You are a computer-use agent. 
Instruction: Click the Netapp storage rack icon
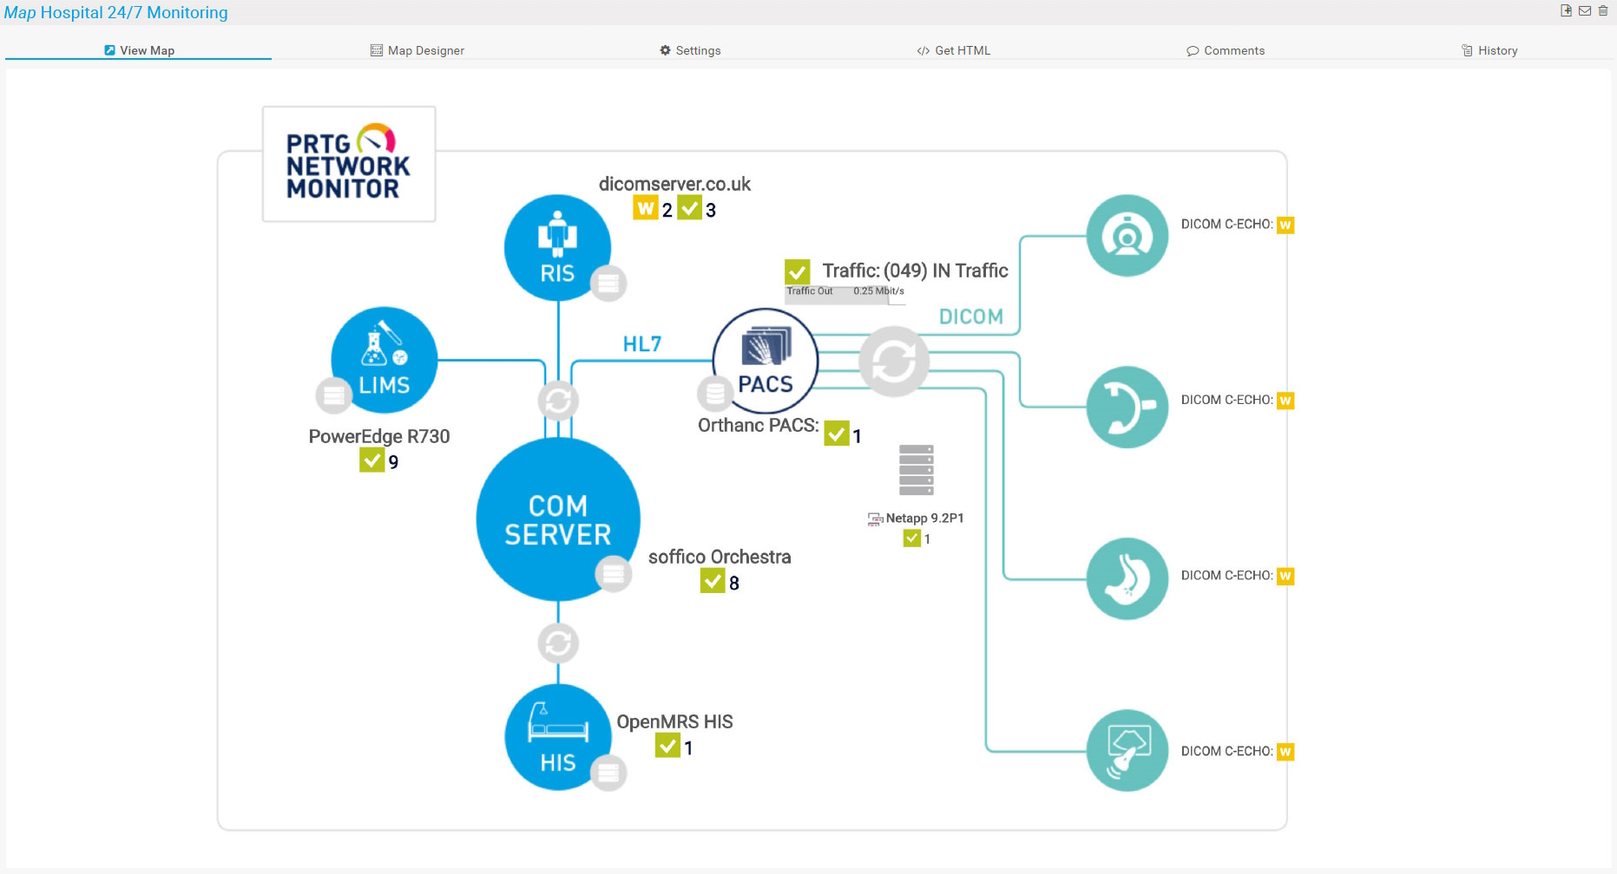click(x=916, y=470)
